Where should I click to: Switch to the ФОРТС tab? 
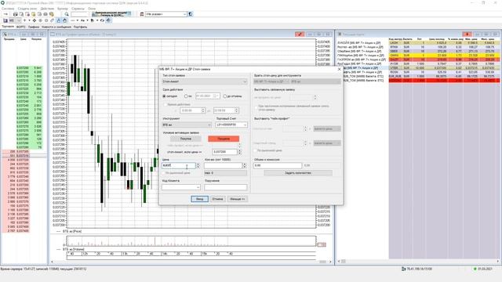pyautogui.click(x=21, y=27)
